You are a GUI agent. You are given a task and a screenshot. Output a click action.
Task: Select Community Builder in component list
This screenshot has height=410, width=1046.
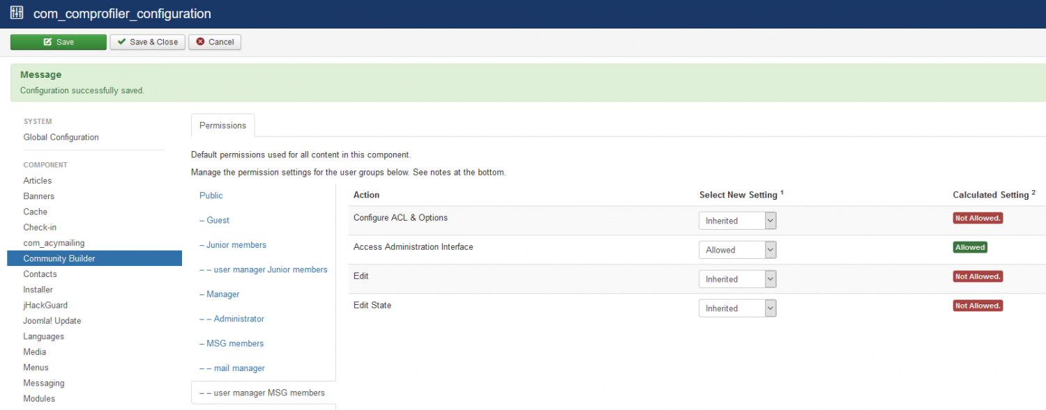click(94, 258)
